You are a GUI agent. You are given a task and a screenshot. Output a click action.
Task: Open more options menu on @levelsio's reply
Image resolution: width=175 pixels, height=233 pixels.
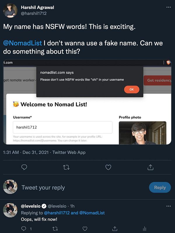click(169, 206)
